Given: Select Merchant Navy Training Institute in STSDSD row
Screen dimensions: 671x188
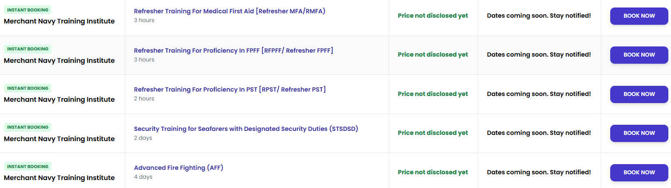Looking at the screenshot, I should coord(59,138).
